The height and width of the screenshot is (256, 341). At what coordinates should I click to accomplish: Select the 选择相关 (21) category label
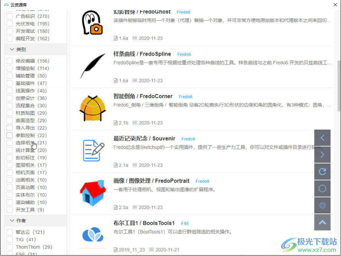31,143
